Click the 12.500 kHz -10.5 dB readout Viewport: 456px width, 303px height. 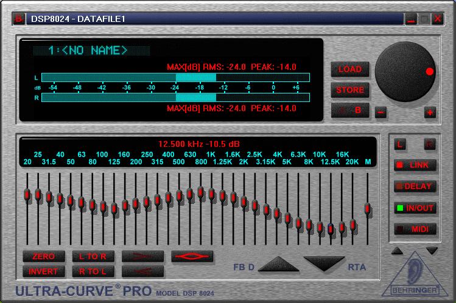tap(199, 144)
